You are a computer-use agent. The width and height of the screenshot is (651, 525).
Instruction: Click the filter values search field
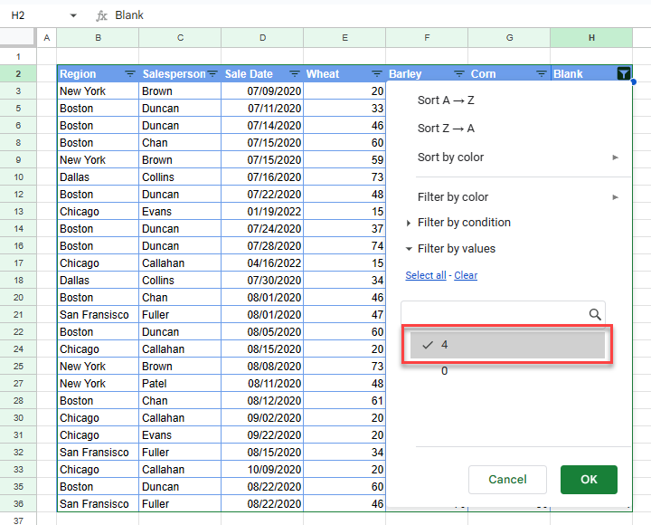coord(494,314)
